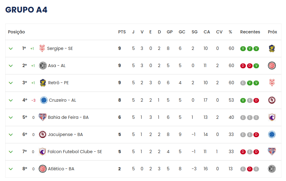
Task: Expand the Sergipe - SE row chevron
Action: coord(11,49)
